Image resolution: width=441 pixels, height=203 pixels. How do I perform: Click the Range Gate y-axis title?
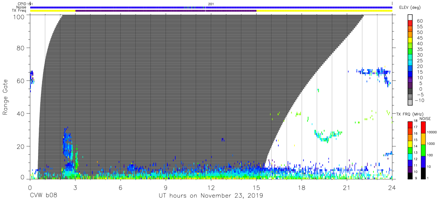pos(5,97)
